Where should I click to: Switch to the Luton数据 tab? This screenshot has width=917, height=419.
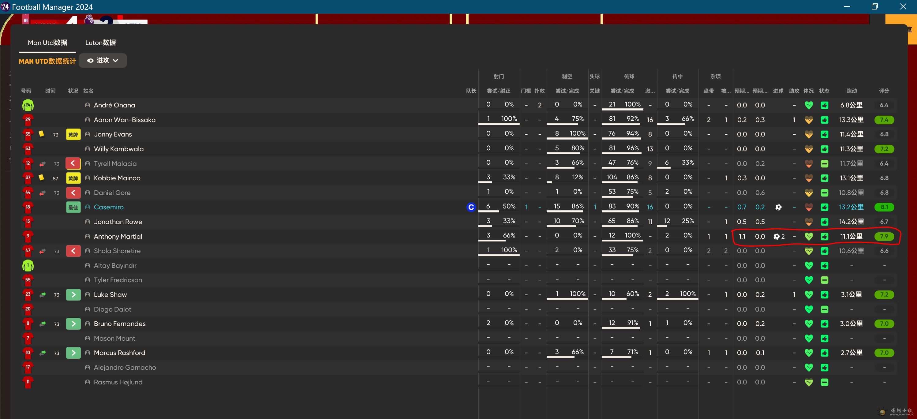coord(100,43)
